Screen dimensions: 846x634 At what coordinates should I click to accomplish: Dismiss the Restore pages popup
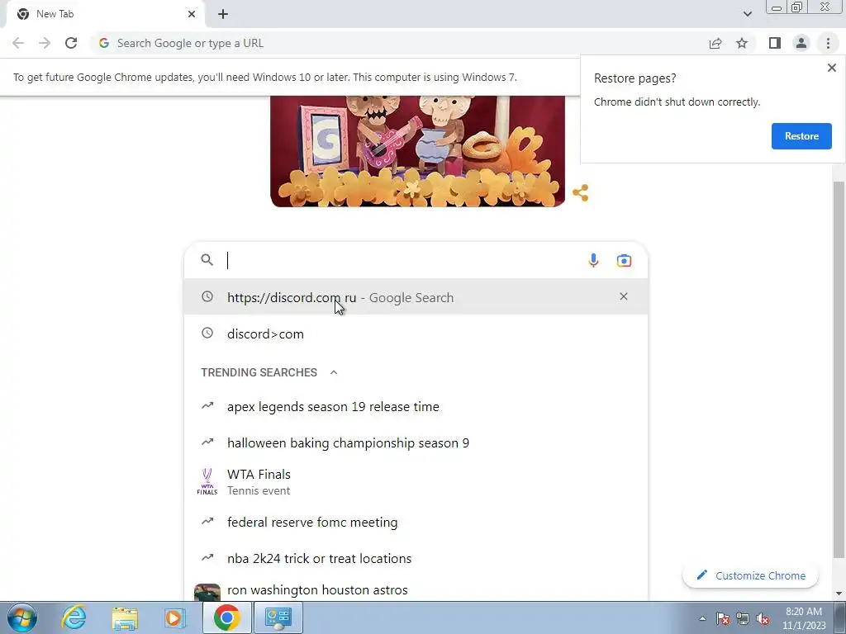point(831,68)
